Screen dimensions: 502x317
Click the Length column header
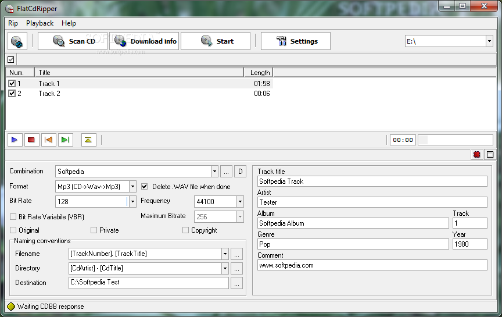coord(258,73)
